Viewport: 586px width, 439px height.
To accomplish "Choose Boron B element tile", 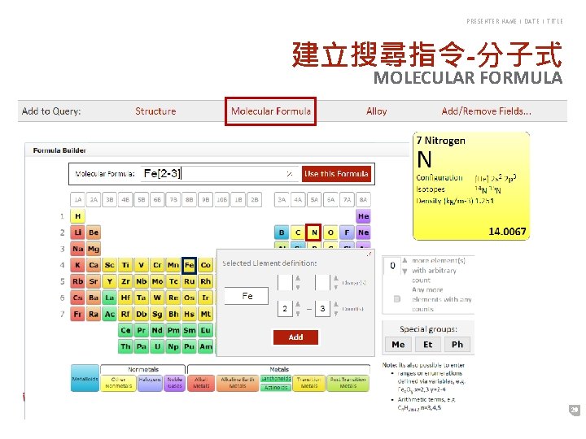I will tap(282, 233).
